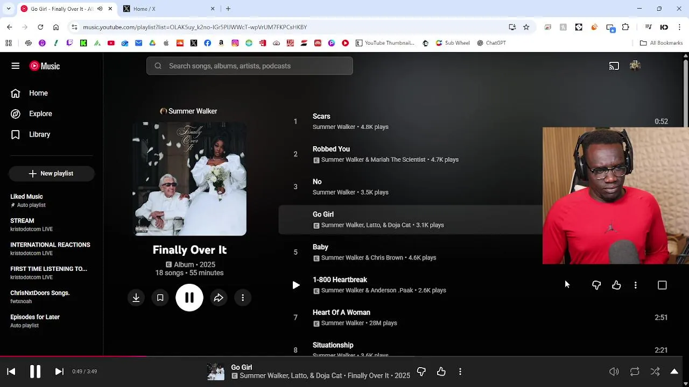Screen dimensions: 689x387
Task: Tick the 1-800 Heartbreak selection checkbox
Action: click(x=662, y=285)
